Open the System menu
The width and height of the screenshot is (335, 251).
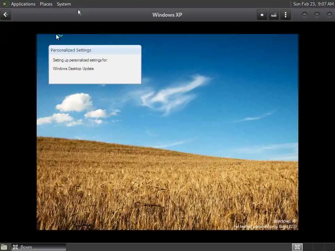64,4
